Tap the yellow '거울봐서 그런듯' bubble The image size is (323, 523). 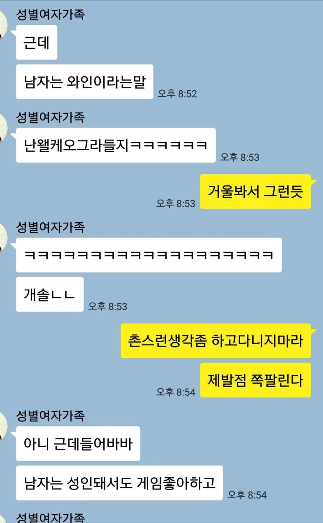255,192
